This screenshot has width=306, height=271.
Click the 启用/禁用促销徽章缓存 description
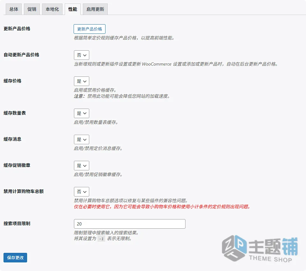pyautogui.click(x=98, y=175)
